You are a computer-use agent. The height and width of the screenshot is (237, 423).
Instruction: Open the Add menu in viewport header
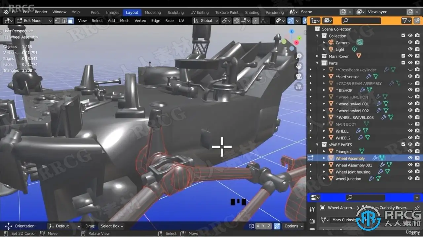click(x=111, y=21)
